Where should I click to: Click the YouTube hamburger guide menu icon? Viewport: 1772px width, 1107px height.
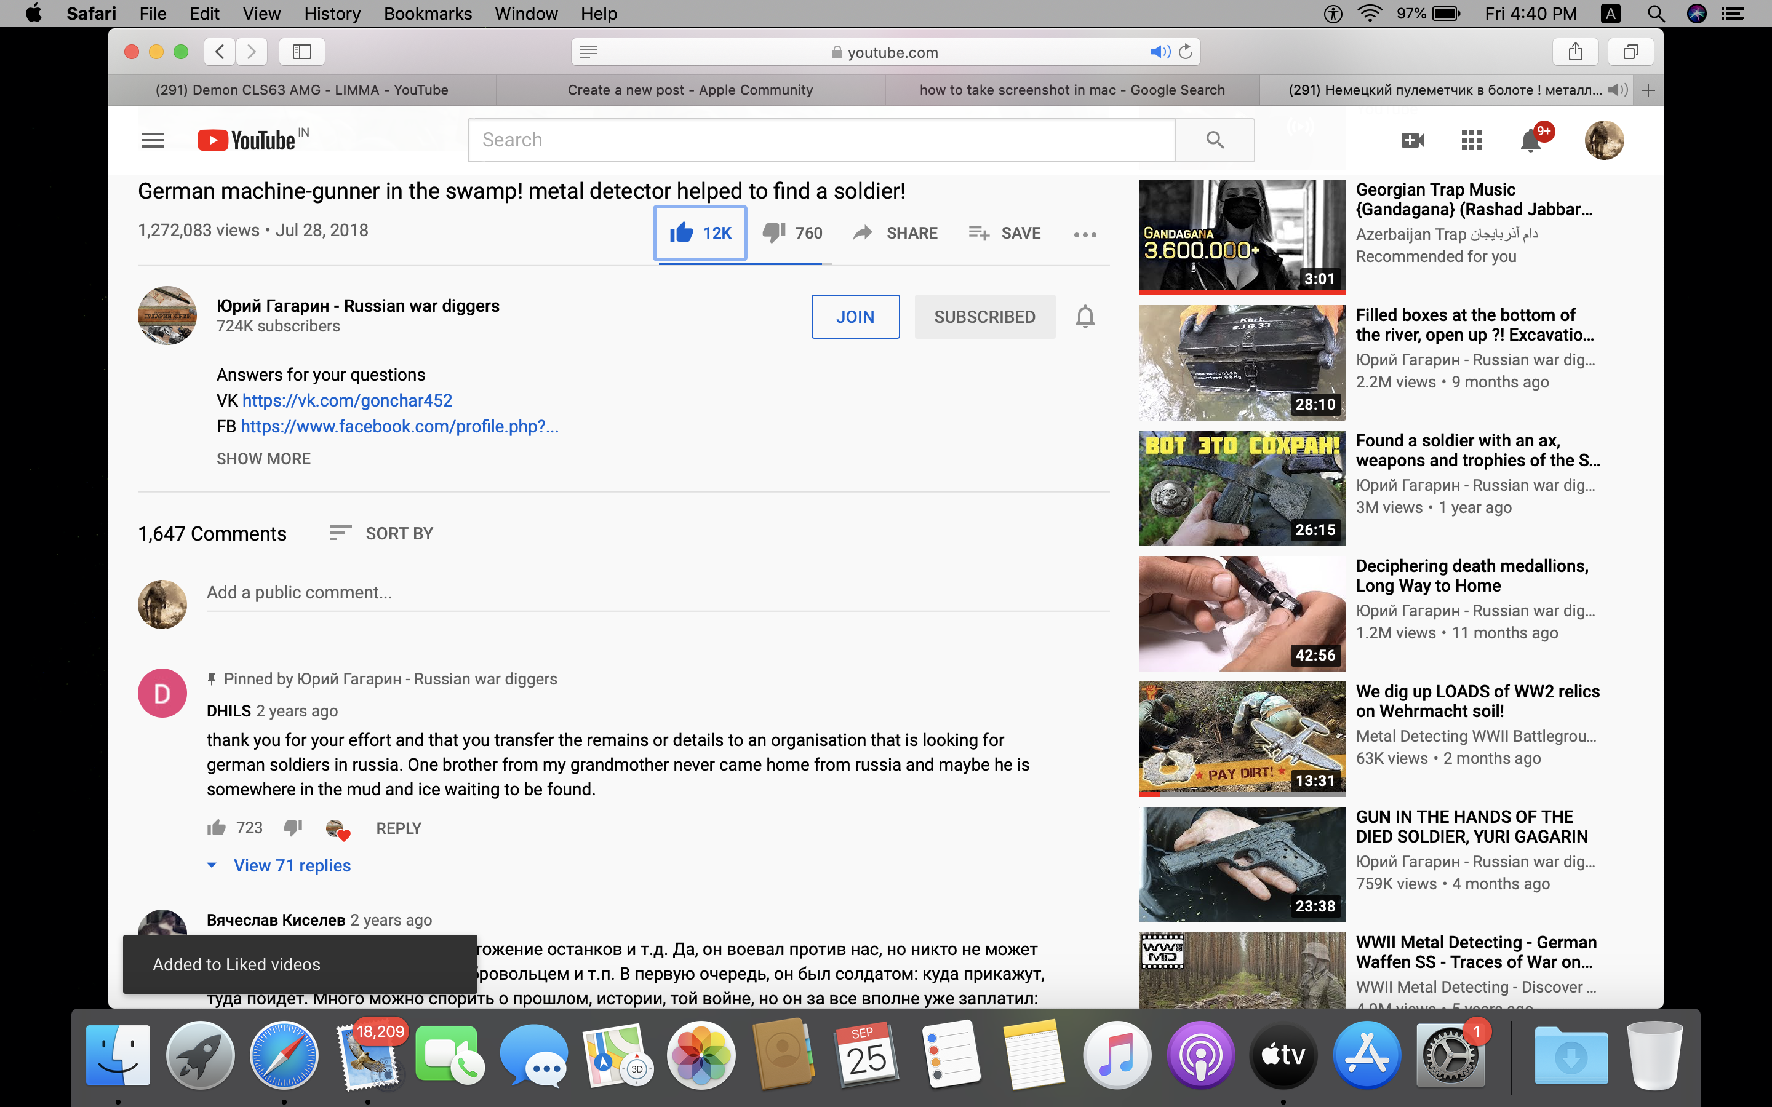[153, 140]
